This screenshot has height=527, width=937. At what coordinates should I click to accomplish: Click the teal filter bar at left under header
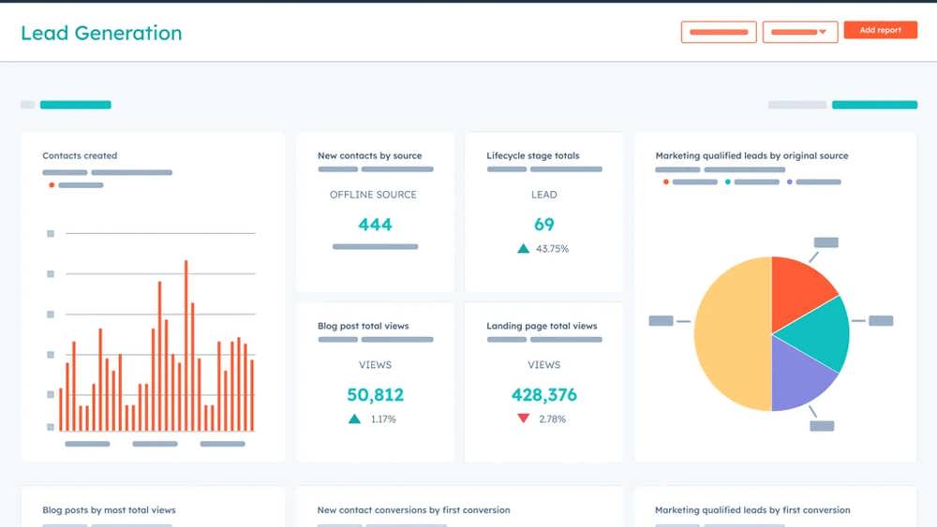coord(75,105)
